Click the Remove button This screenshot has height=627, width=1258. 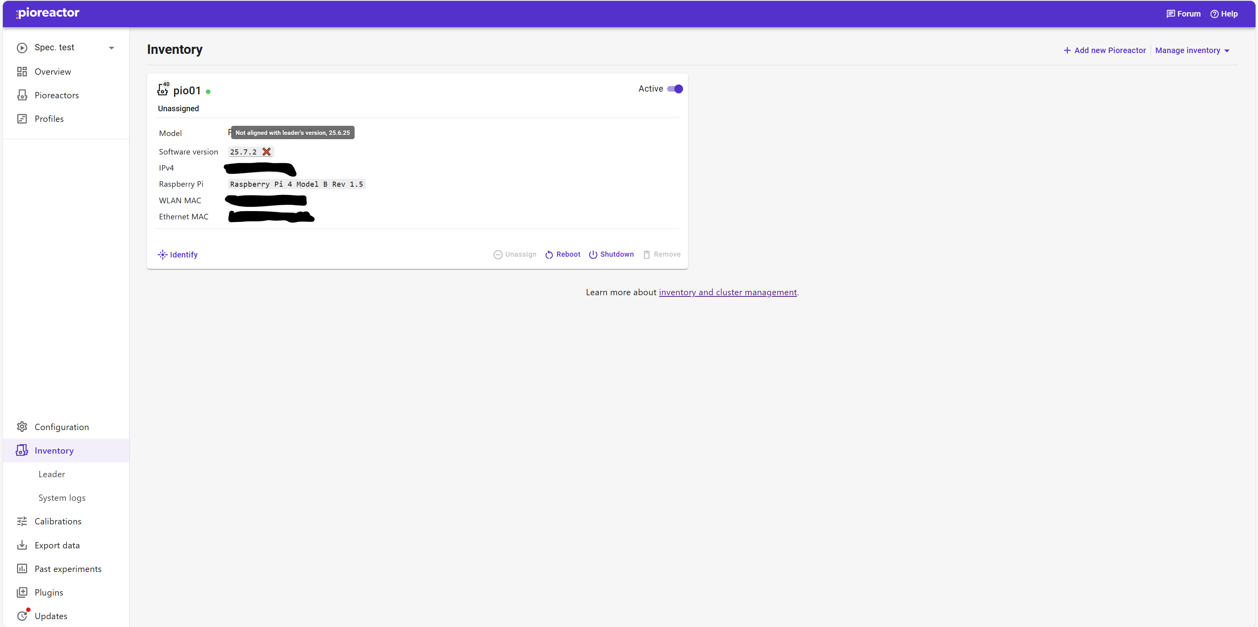pyautogui.click(x=662, y=254)
